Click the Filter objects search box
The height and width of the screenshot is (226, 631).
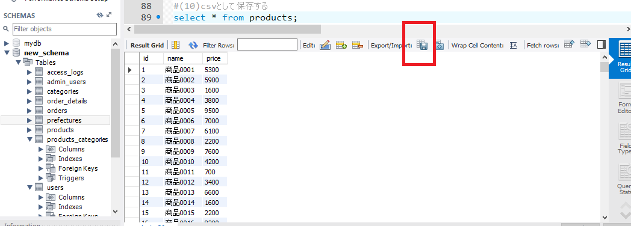pyautogui.click(x=64, y=29)
